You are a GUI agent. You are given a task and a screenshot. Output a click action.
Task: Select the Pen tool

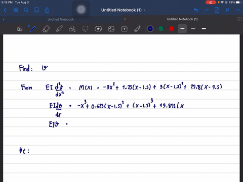pos(32,29)
